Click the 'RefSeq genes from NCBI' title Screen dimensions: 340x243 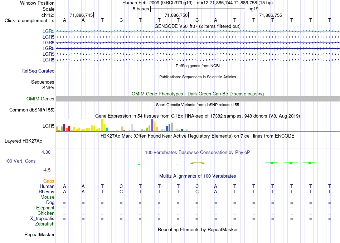click(198, 66)
